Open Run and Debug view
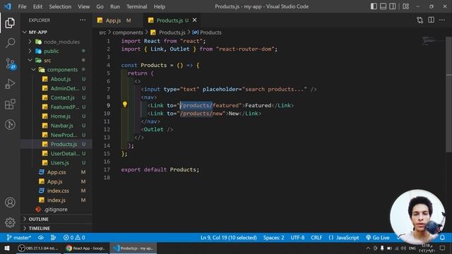 pos(10,84)
